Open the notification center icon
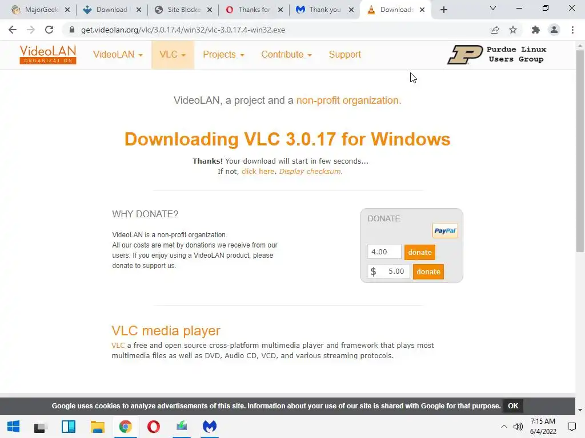 point(571,427)
